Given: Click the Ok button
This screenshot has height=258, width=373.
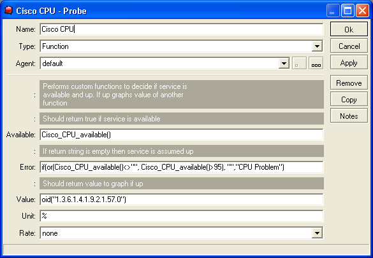Looking at the screenshot, I should click(x=349, y=29).
